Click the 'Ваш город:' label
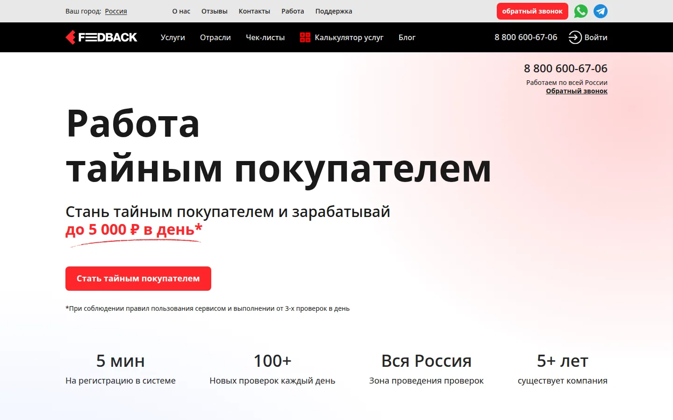Viewport: 673px width, 420px height. pyautogui.click(x=83, y=11)
